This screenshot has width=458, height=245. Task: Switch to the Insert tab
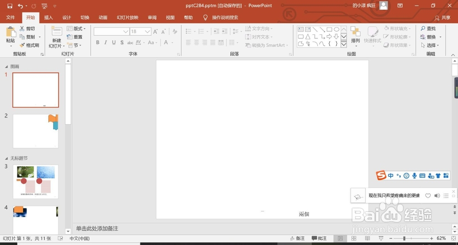coord(49,17)
